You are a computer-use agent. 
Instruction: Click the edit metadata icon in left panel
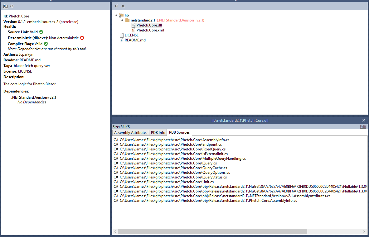pos(5,6)
